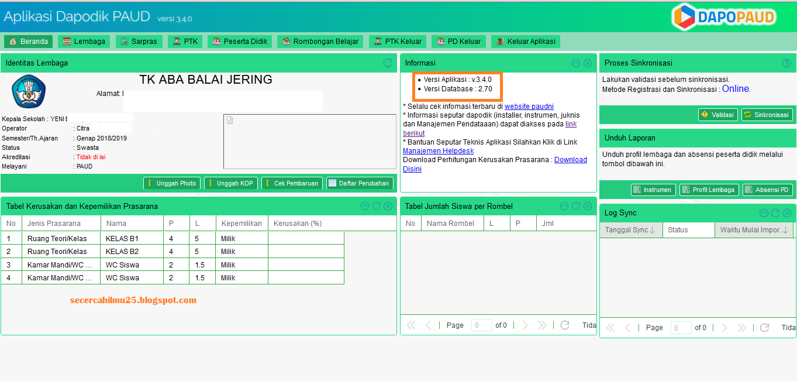Click Keluar Aplikasi to exit
Screen dimensions: 797x381
tap(526, 42)
